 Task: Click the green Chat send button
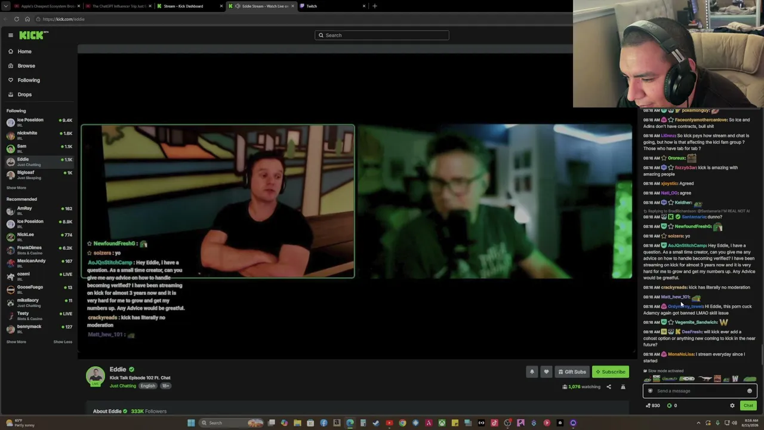click(748, 406)
